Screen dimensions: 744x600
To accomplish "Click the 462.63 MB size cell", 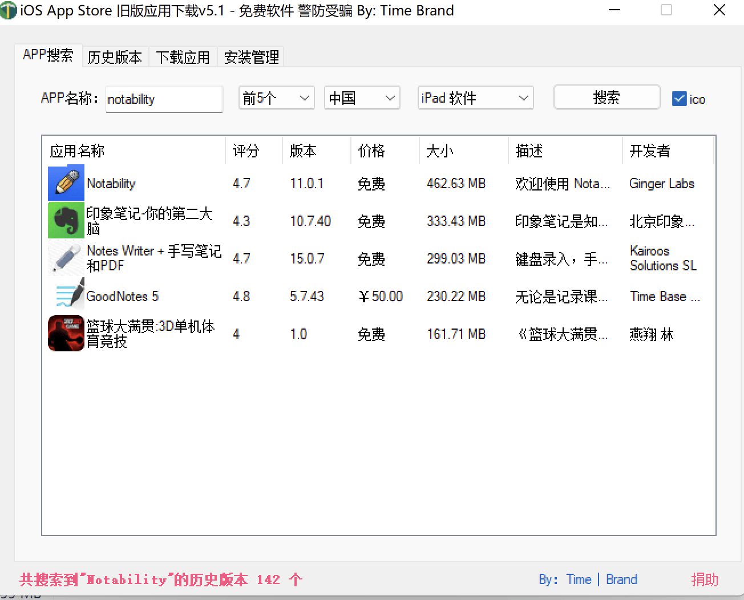I will tap(456, 184).
